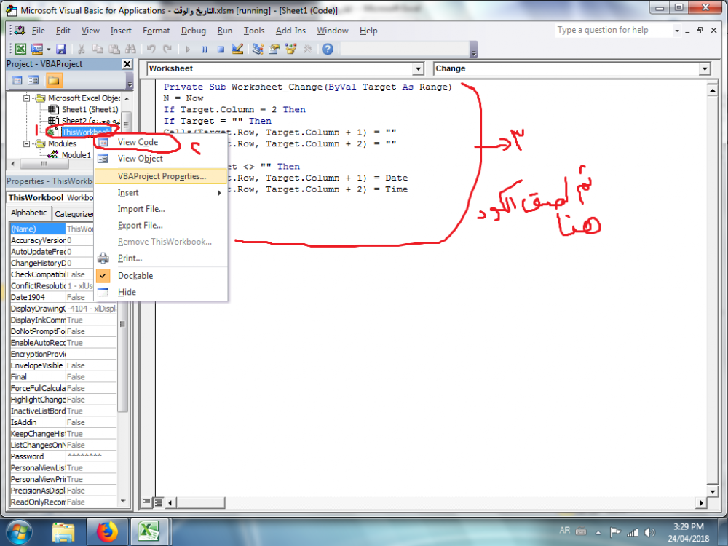
Task: Click View Code icon in Project panel
Action: (17, 80)
